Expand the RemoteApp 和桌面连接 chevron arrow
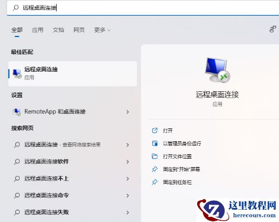The image size is (279, 222). pos(128,112)
